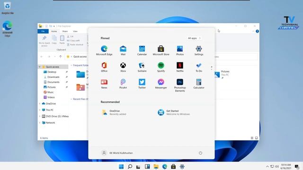Open the Spotify pinned app
The image size is (303, 170).
161,67
